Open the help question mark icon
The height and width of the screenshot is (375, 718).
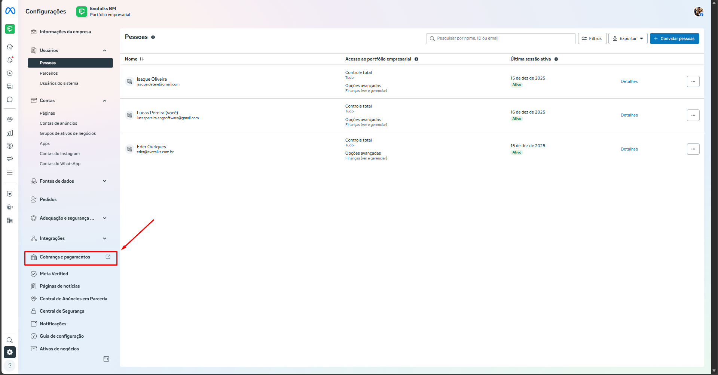click(x=10, y=366)
